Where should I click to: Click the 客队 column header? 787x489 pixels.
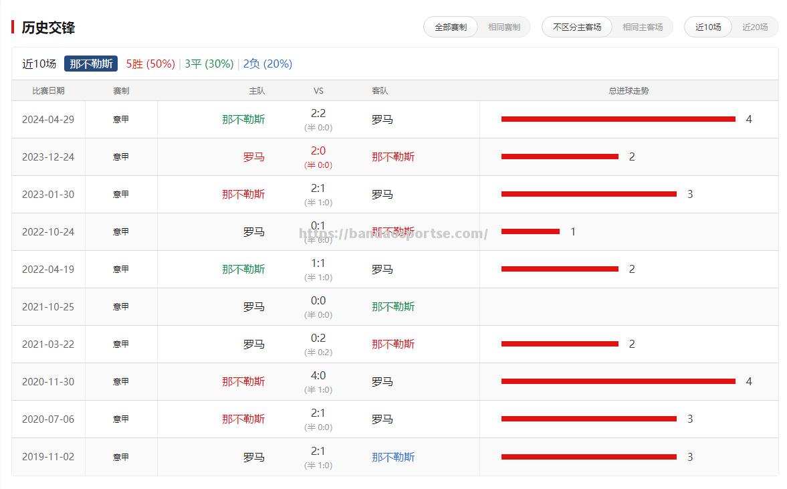379,91
